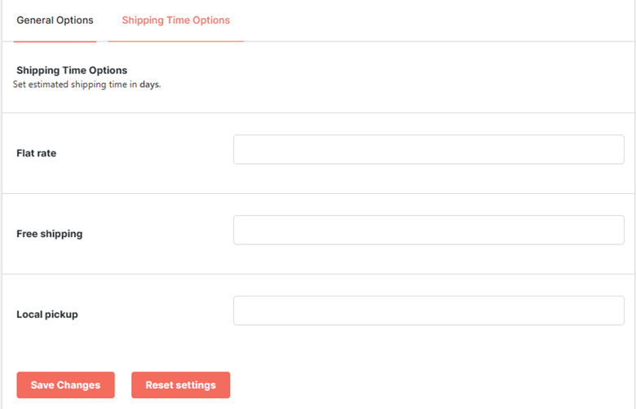Click the Shipping Time Options section heading

tap(72, 70)
